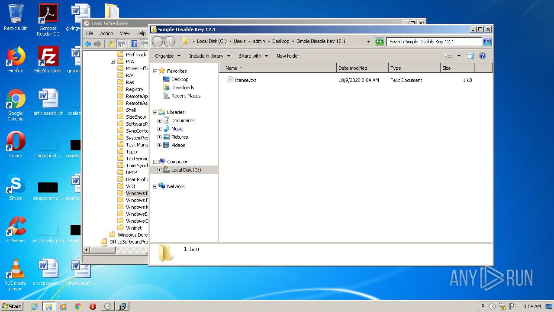Click the Up one level icon in Task Scheduler
The height and width of the screenshot is (312, 554).
tap(111, 44)
